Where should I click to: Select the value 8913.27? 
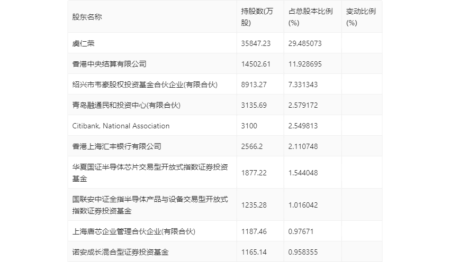254,85
